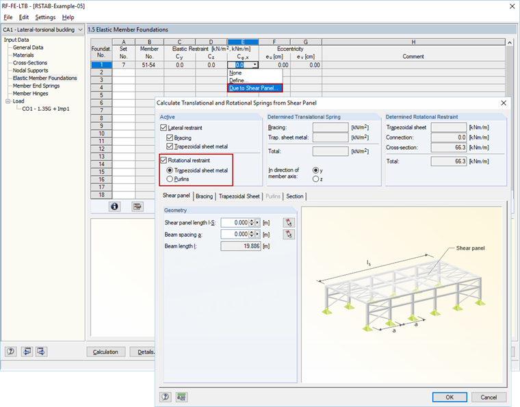Click the picture icon beside the info button

pyautogui.click(x=138, y=207)
